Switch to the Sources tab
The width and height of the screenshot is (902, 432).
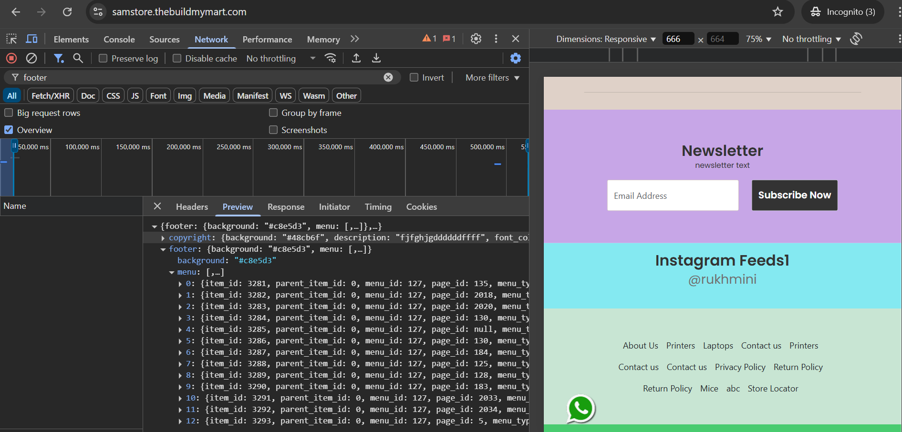(165, 39)
